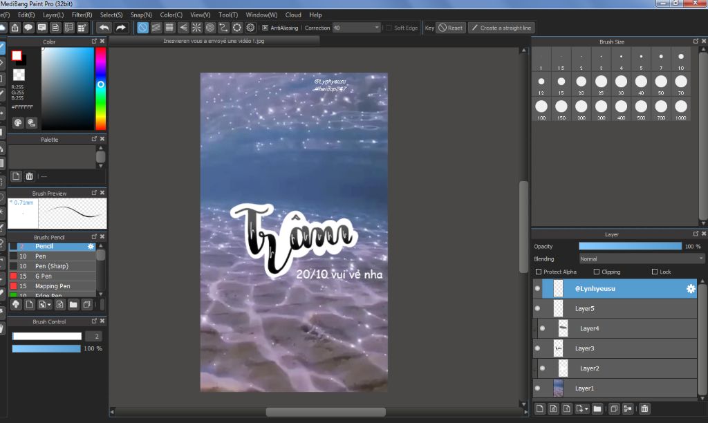The width and height of the screenshot is (708, 423).
Task: Delete palette color with trash icon
Action: click(29, 176)
